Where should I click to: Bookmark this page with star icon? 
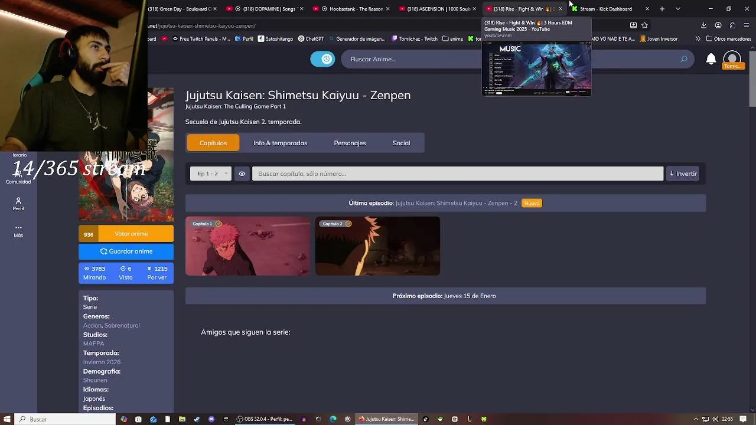coord(644,25)
